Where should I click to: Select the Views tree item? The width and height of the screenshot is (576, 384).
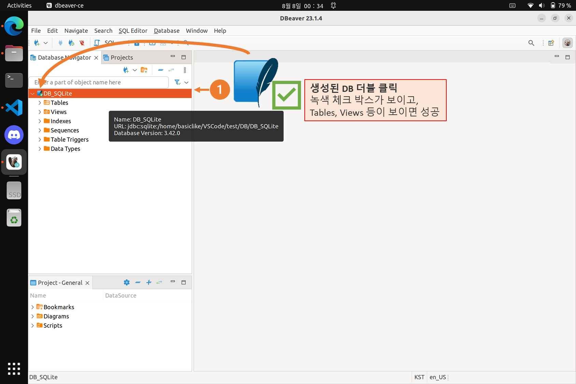[59, 112]
